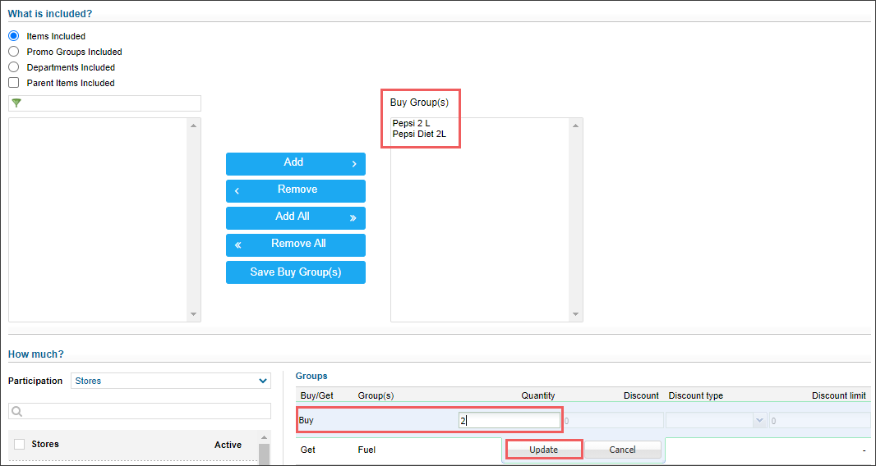Viewport: 876px width, 466px height.
Task: Check the Stores header checkbox
Action: point(20,444)
